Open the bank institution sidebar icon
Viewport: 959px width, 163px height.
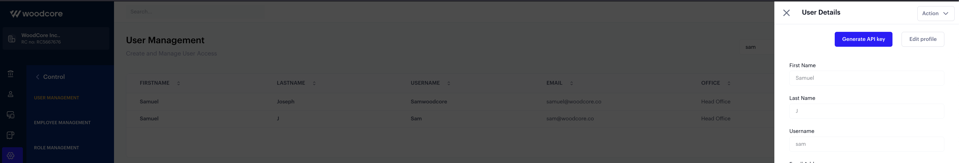click(11, 74)
